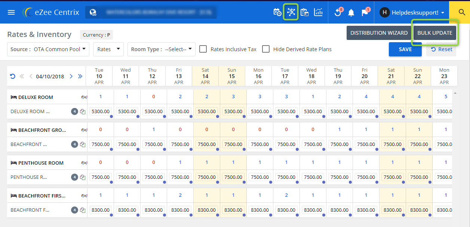
Task: Select the BEACHFRONT FIRS... header row
Action: 47,196
